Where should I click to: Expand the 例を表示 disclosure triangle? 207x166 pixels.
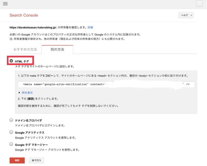19,93
